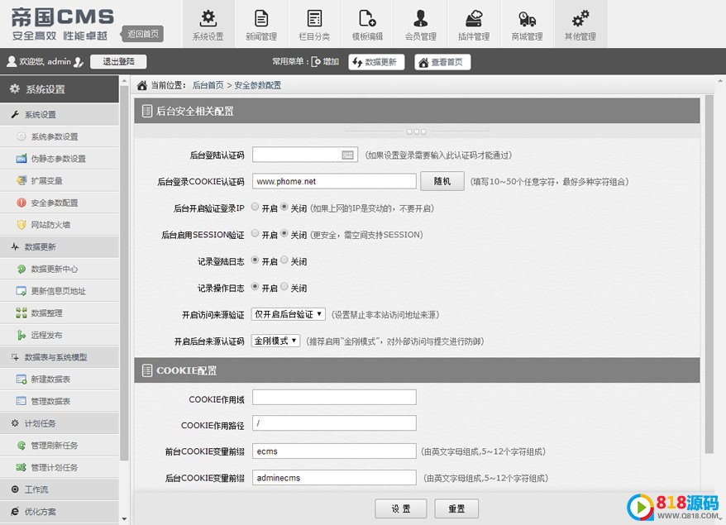Select 关闭 for 后台开启验证登录IP
The width and height of the screenshot is (726, 525).
284,207
